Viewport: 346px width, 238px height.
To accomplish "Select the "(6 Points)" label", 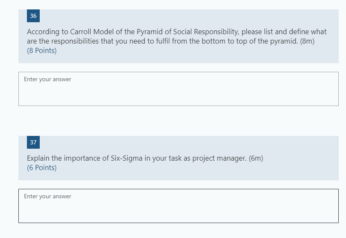I will click(41, 167).
